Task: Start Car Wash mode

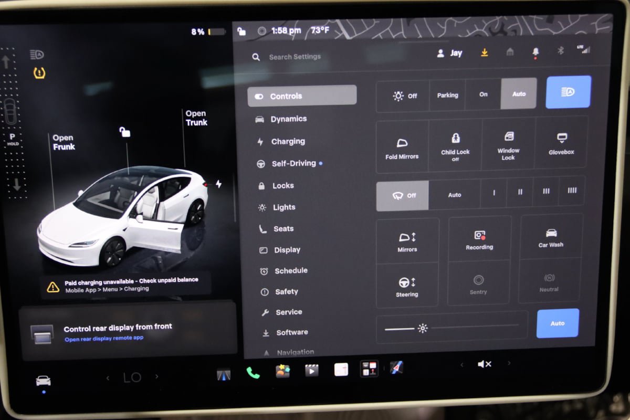Action: (x=551, y=236)
